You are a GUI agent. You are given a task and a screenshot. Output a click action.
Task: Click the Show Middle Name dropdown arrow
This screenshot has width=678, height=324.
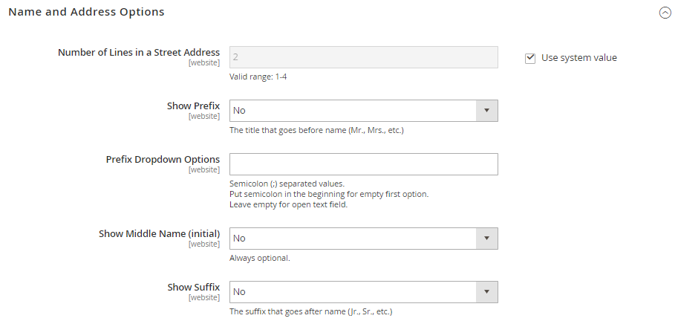click(487, 239)
